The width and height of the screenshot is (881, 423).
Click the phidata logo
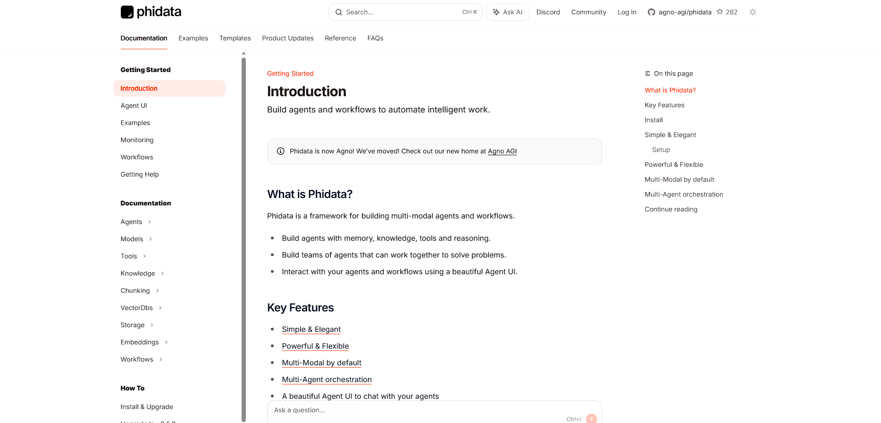[151, 12]
